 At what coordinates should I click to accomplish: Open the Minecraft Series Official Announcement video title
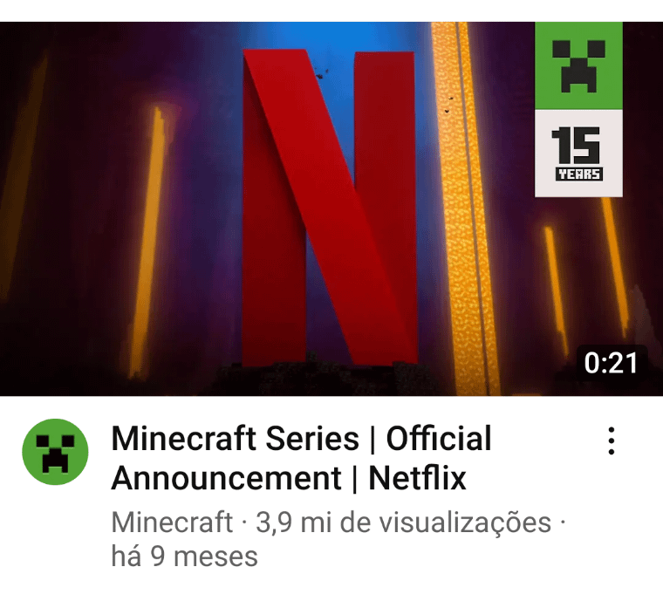pos(301,458)
